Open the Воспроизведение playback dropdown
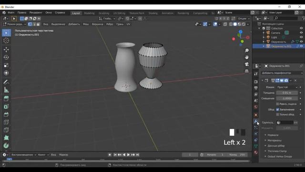This screenshot has height=172, width=305. point(24,155)
